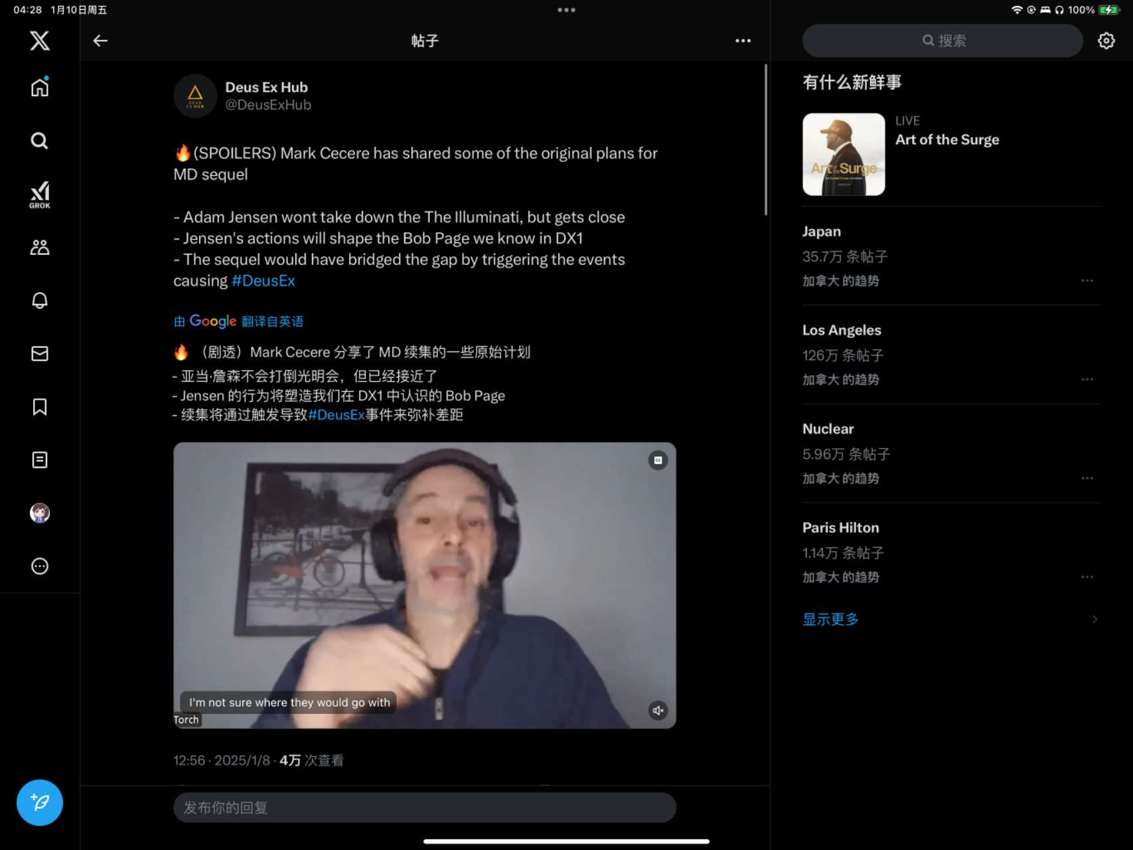Click the reply input field
This screenshot has width=1133, height=850.
pyautogui.click(x=425, y=807)
